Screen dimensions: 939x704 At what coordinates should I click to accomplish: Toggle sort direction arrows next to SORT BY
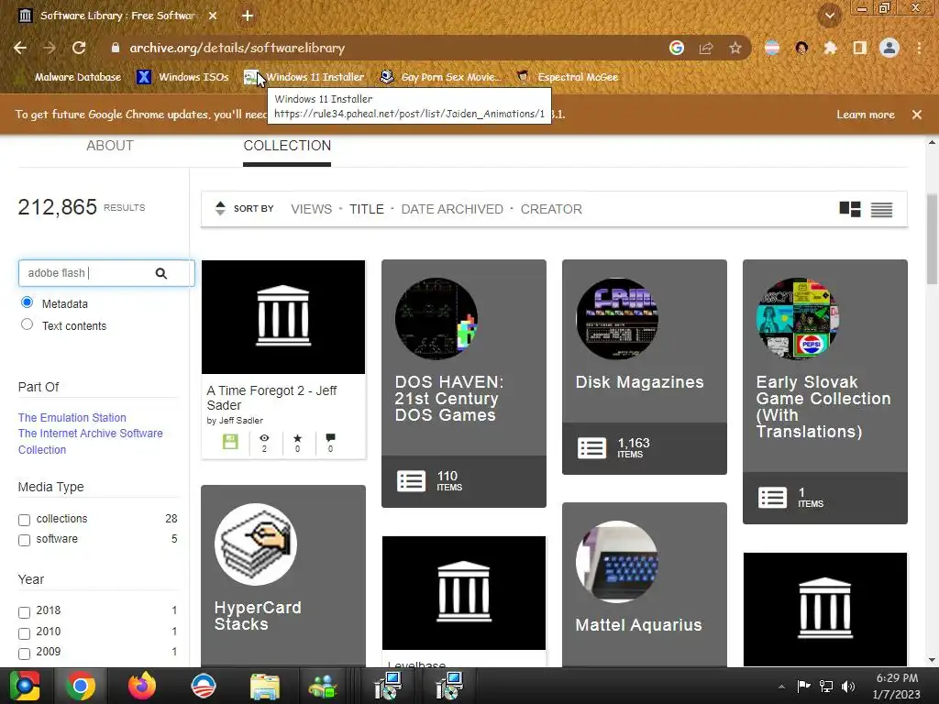[220, 208]
